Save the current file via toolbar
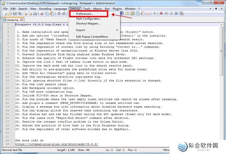226x154 pixels. click(15, 14)
